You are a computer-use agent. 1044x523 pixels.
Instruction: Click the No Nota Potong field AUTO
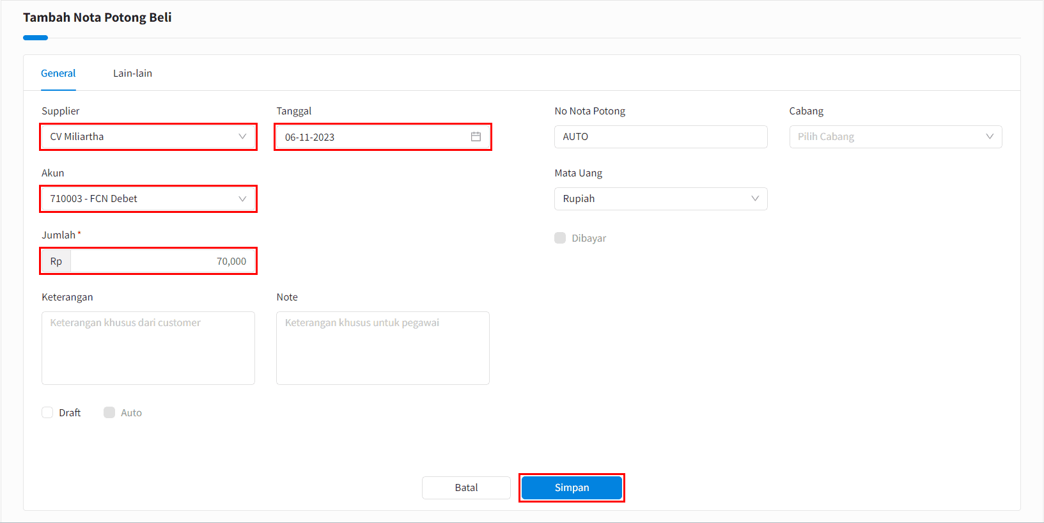click(660, 137)
